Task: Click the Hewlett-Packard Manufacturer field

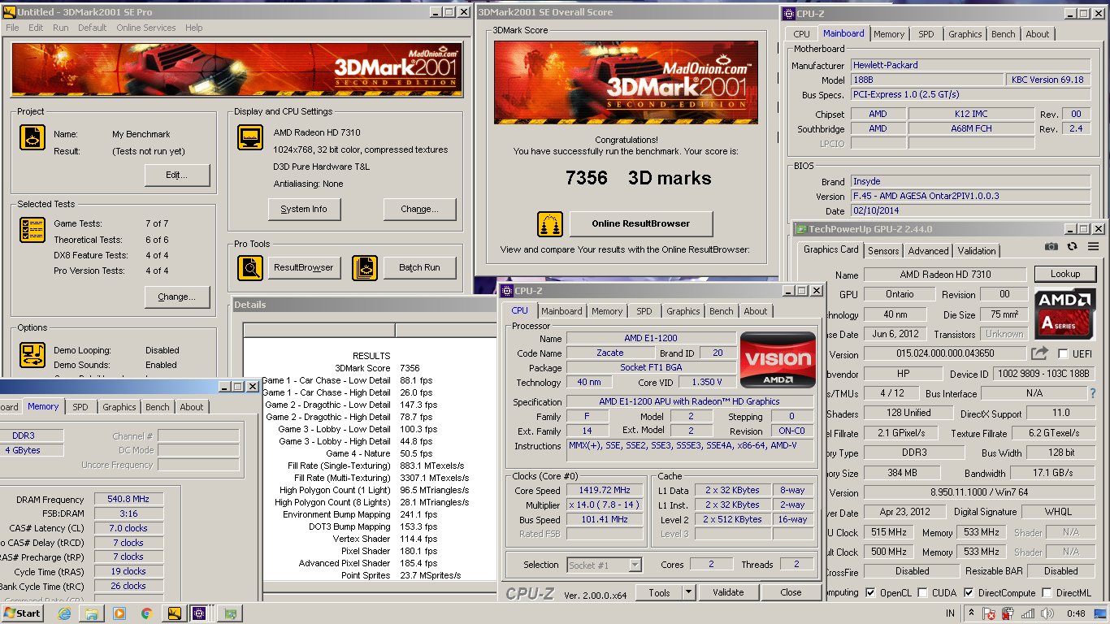Action: (970, 65)
